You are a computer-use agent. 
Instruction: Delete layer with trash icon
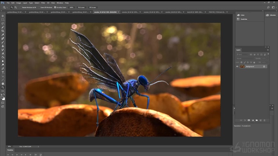[x=264, y=120]
